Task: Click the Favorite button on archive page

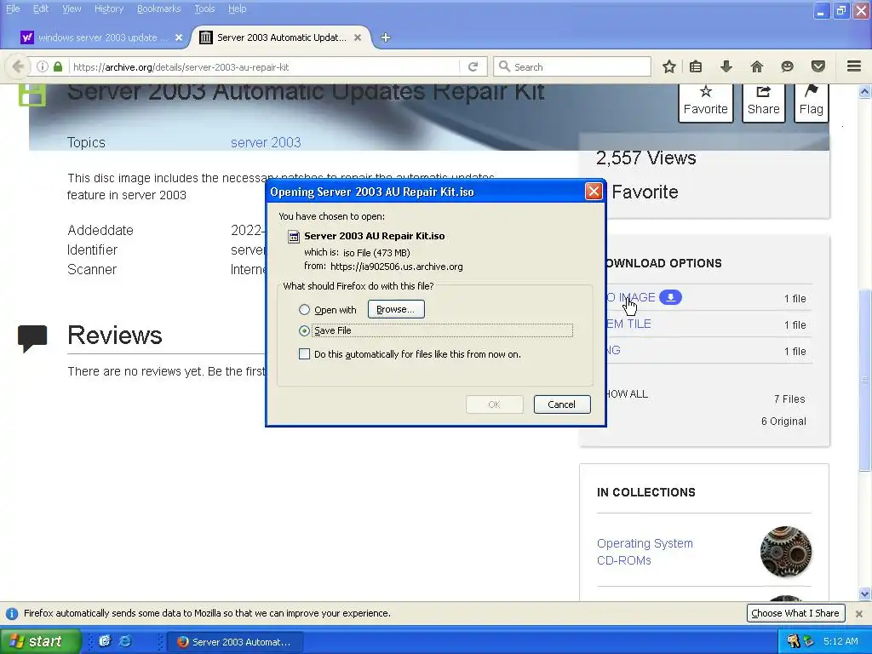Action: pos(706,102)
